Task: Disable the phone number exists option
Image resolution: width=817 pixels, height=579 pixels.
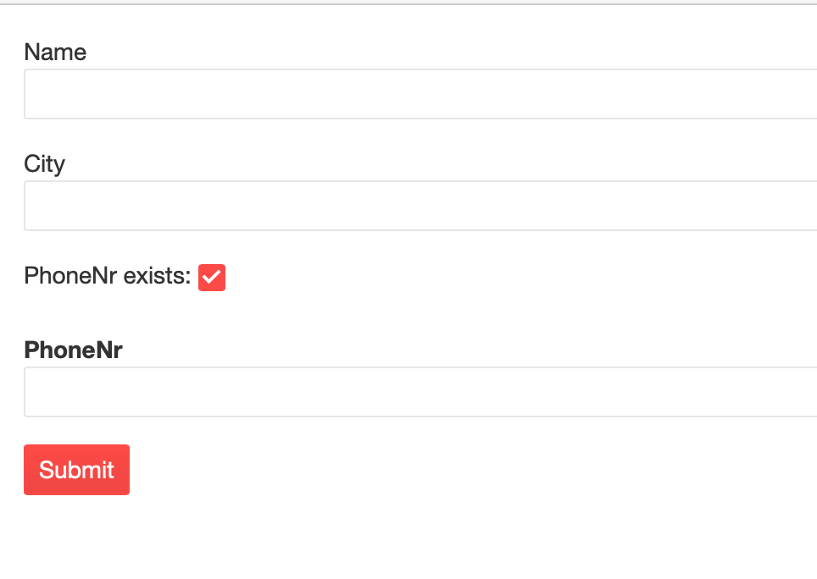Action: pyautogui.click(x=212, y=278)
